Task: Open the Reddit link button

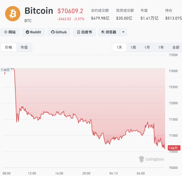Action: click(x=33, y=32)
